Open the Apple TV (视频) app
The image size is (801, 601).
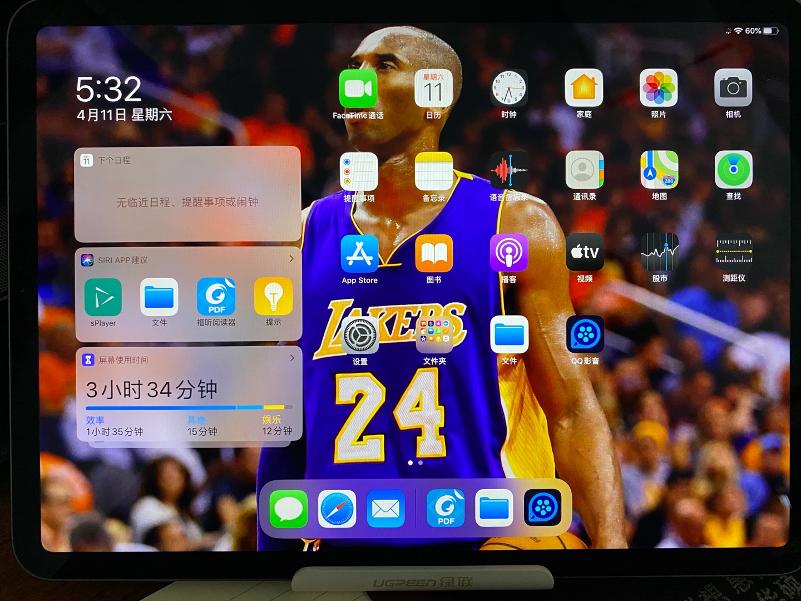tap(585, 252)
